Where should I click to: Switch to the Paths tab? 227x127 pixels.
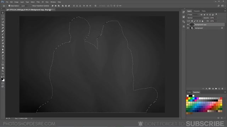tap(204, 11)
